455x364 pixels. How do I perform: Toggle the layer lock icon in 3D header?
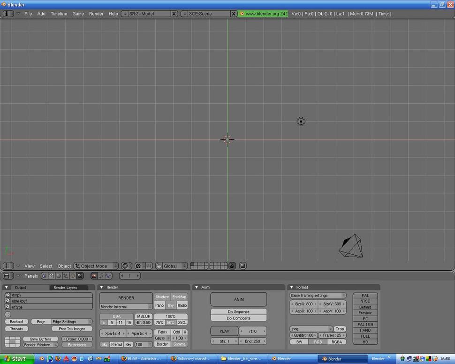coord(232,266)
